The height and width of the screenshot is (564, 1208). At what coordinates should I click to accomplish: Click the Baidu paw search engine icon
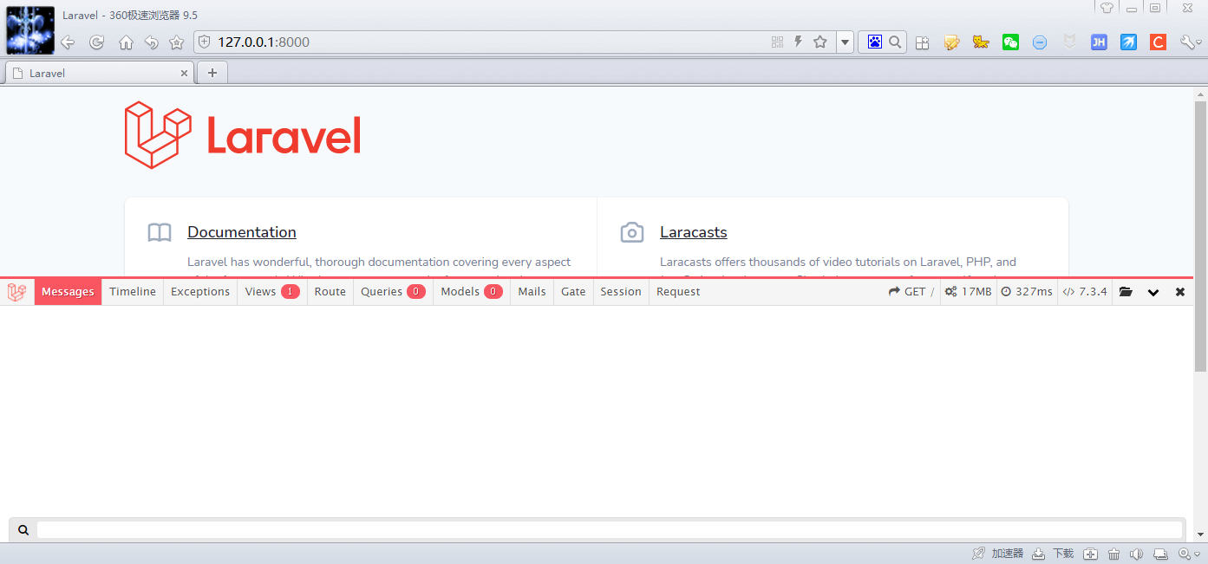pos(874,42)
